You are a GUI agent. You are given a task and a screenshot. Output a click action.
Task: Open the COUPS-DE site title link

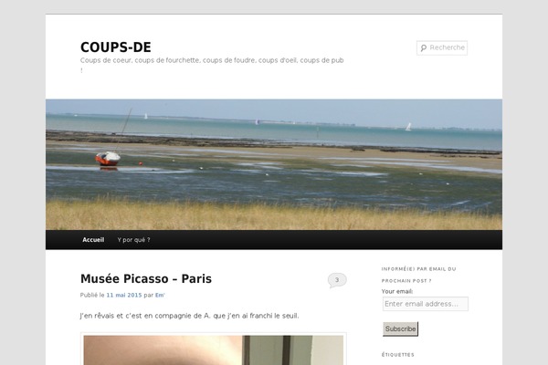pos(116,47)
